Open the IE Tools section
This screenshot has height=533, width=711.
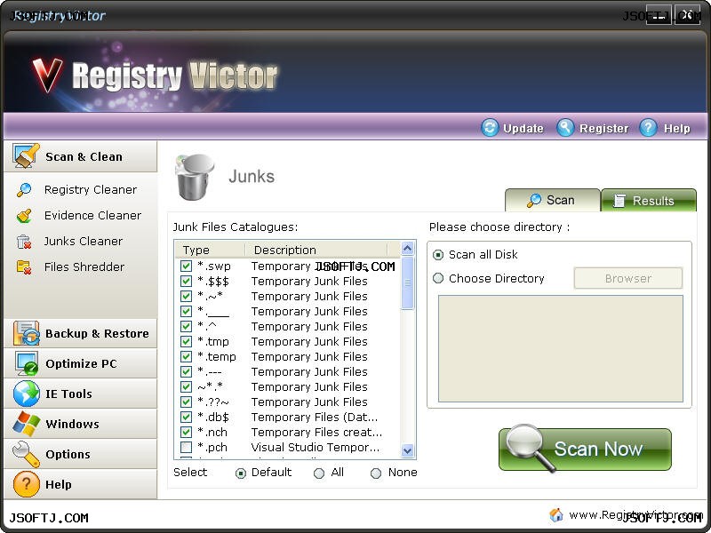[x=80, y=394]
